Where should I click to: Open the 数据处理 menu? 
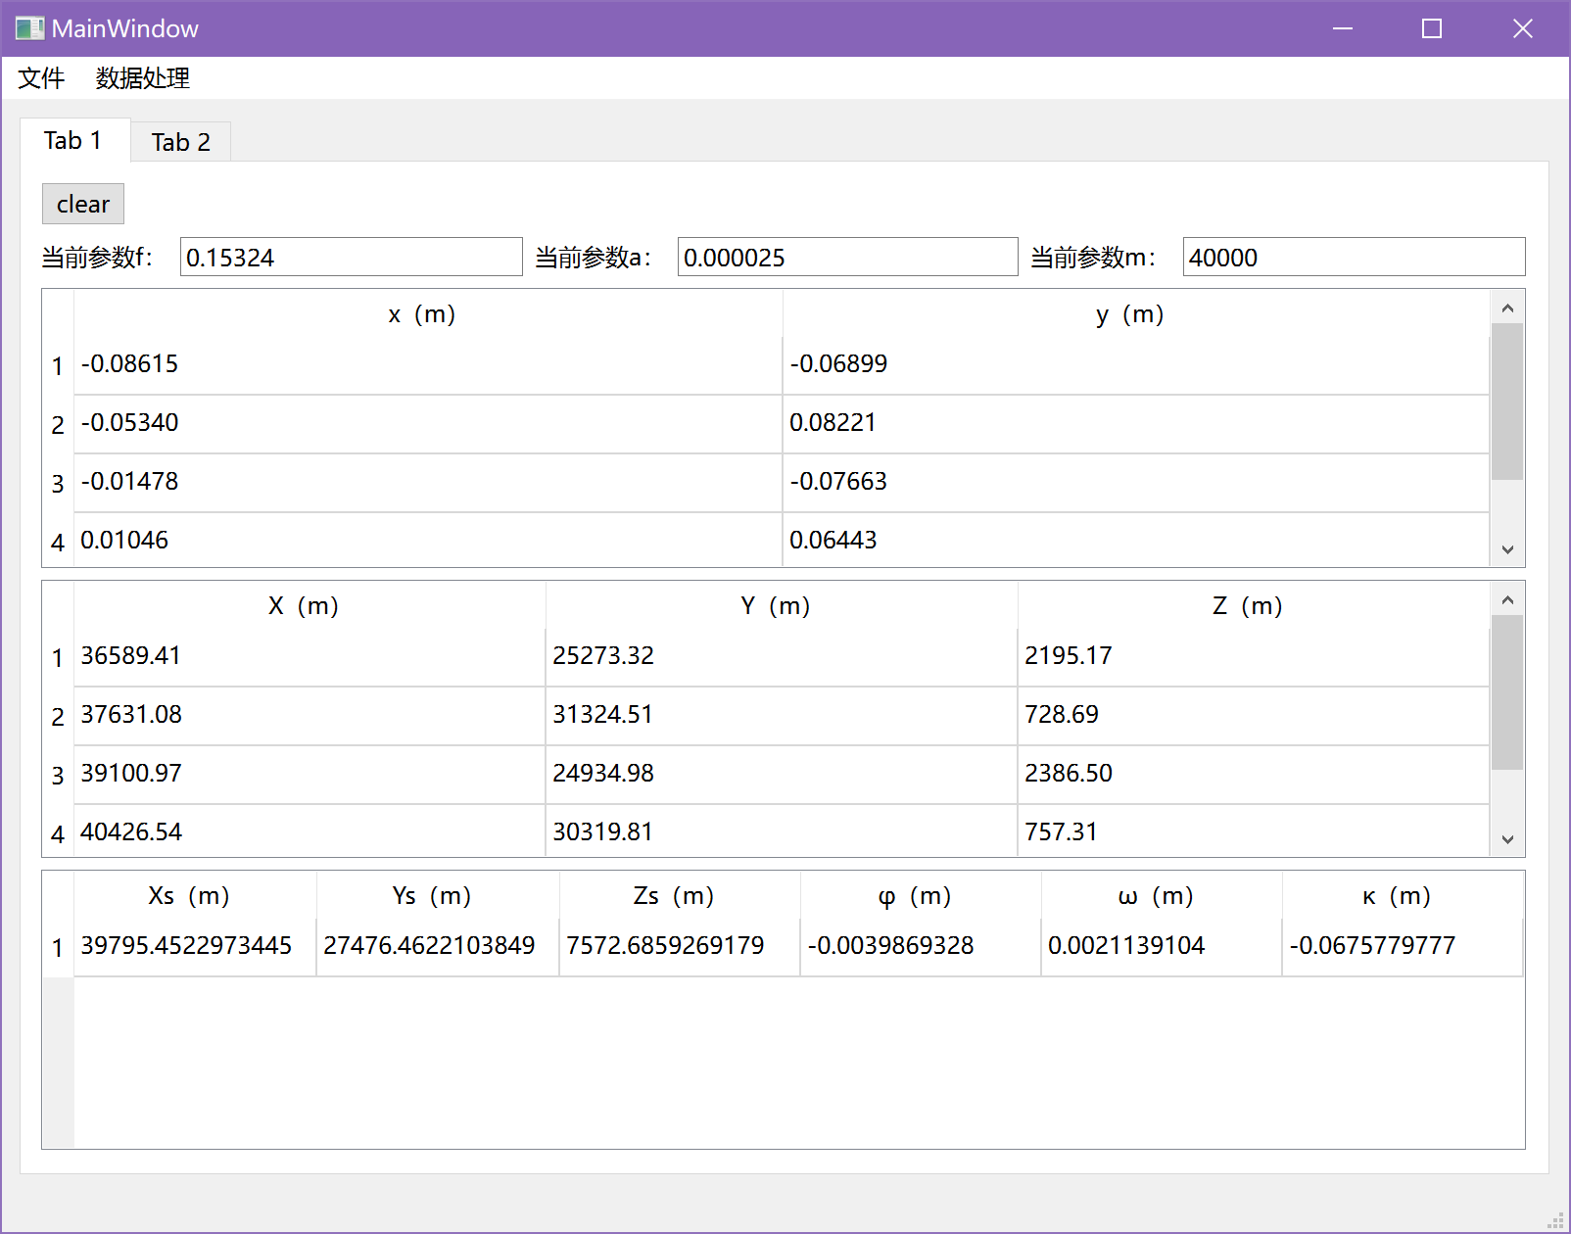tap(143, 78)
